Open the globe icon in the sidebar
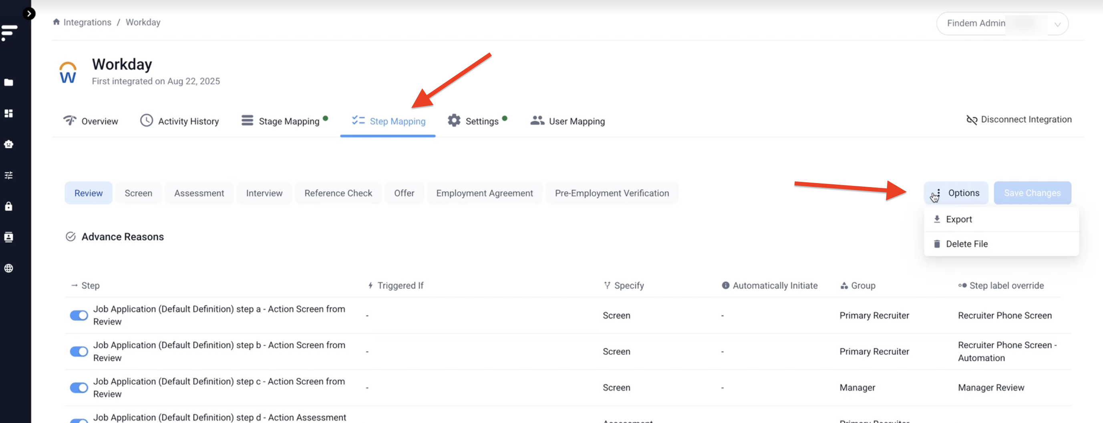 point(8,268)
